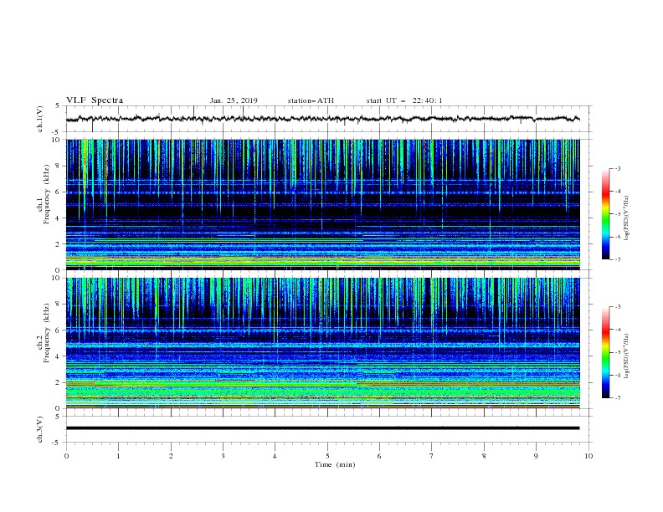
Task: Click the "-7" tick on upper color bar
Action: (x=618, y=259)
